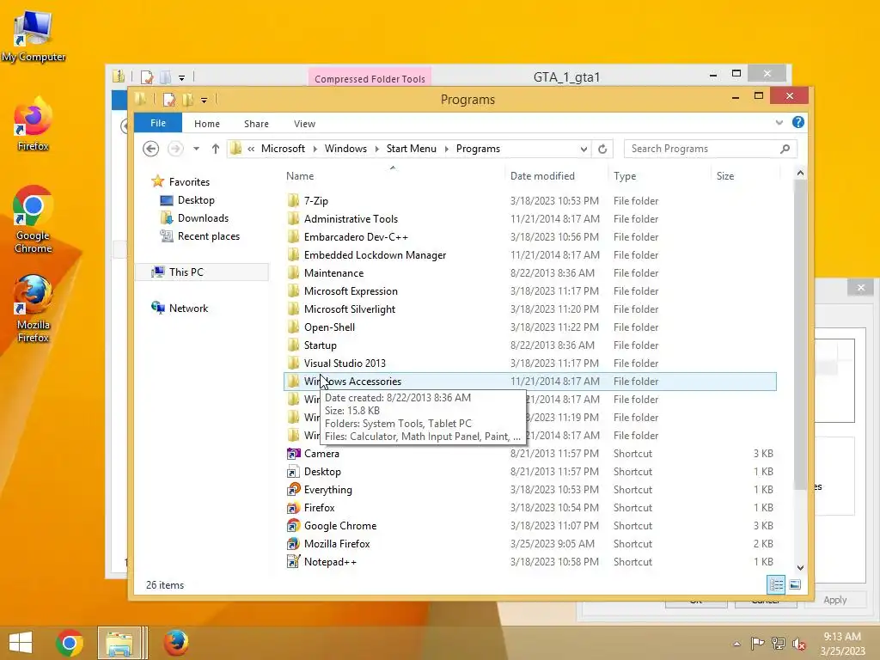The height and width of the screenshot is (660, 880).
Task: Open the Firefox desktop shortcut
Action: (34, 125)
